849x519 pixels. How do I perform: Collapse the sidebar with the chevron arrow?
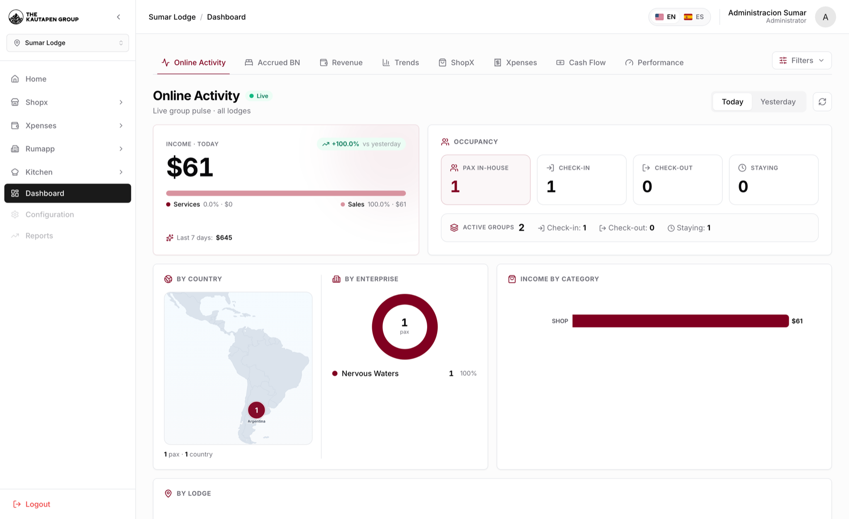(118, 17)
